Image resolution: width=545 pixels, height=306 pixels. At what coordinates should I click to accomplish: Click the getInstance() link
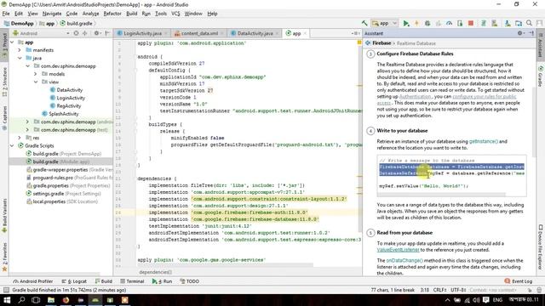(483, 142)
